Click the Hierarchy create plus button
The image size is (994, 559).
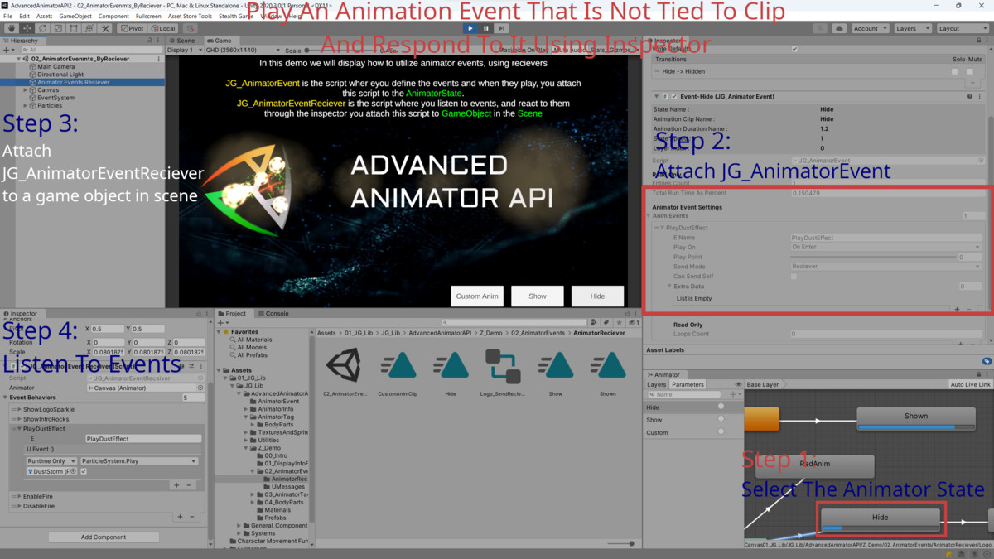pos(7,50)
